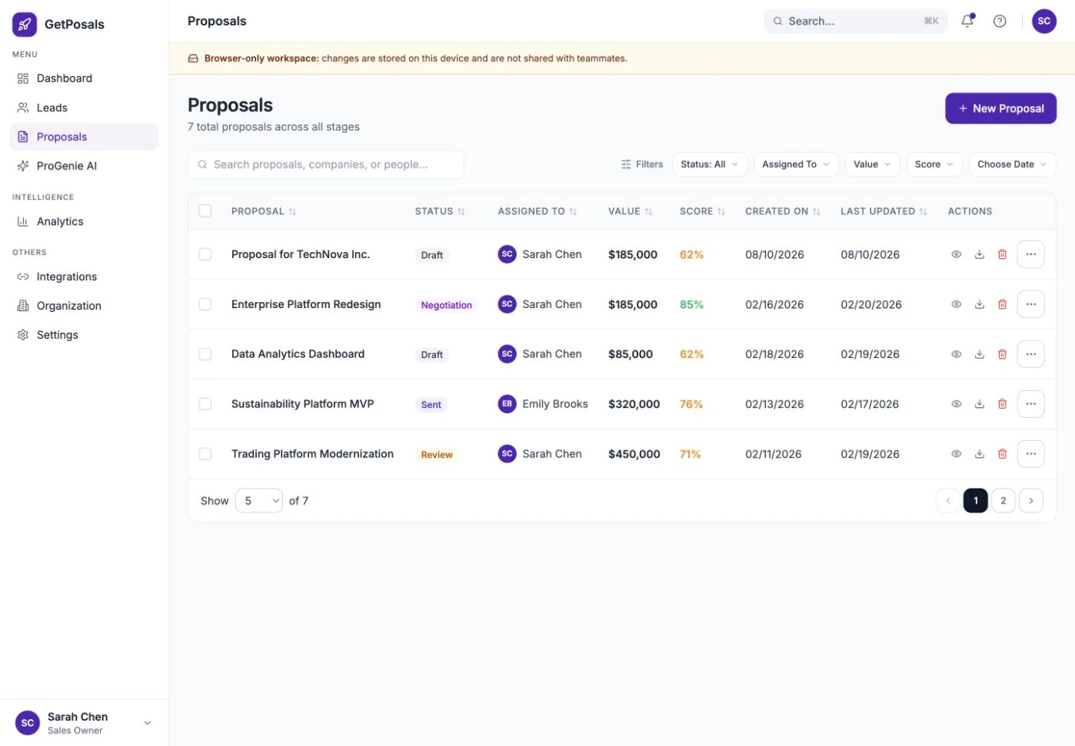Open more actions for Enterprise Platform Redesign
The width and height of the screenshot is (1075, 746).
coord(1030,304)
